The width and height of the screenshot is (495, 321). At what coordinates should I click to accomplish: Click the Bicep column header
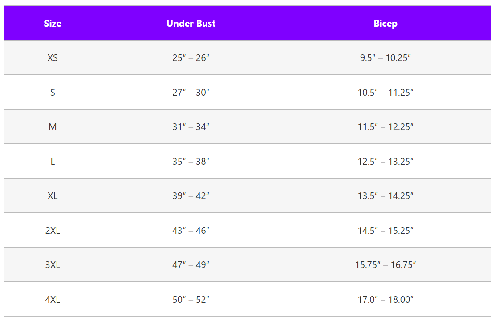[385, 24]
